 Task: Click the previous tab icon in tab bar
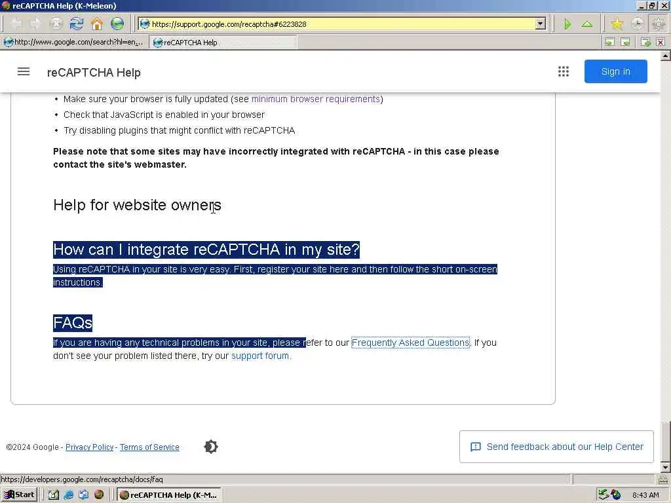tap(609, 42)
